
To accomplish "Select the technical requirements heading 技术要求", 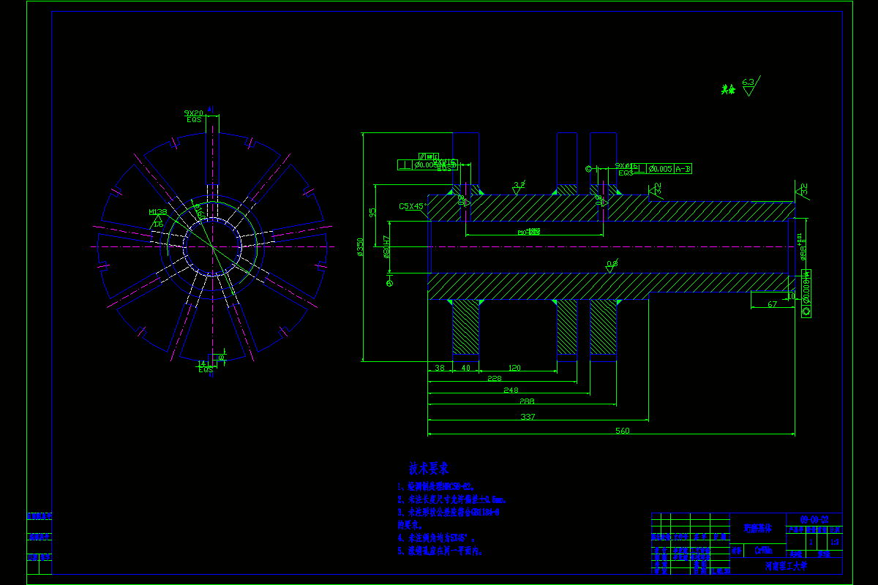I will point(429,467).
